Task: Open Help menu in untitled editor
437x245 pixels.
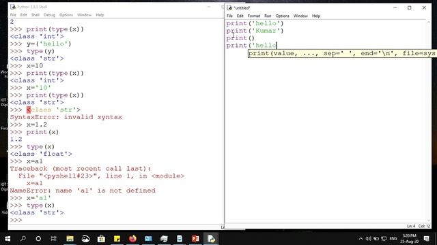Action: pyautogui.click(x=316, y=16)
